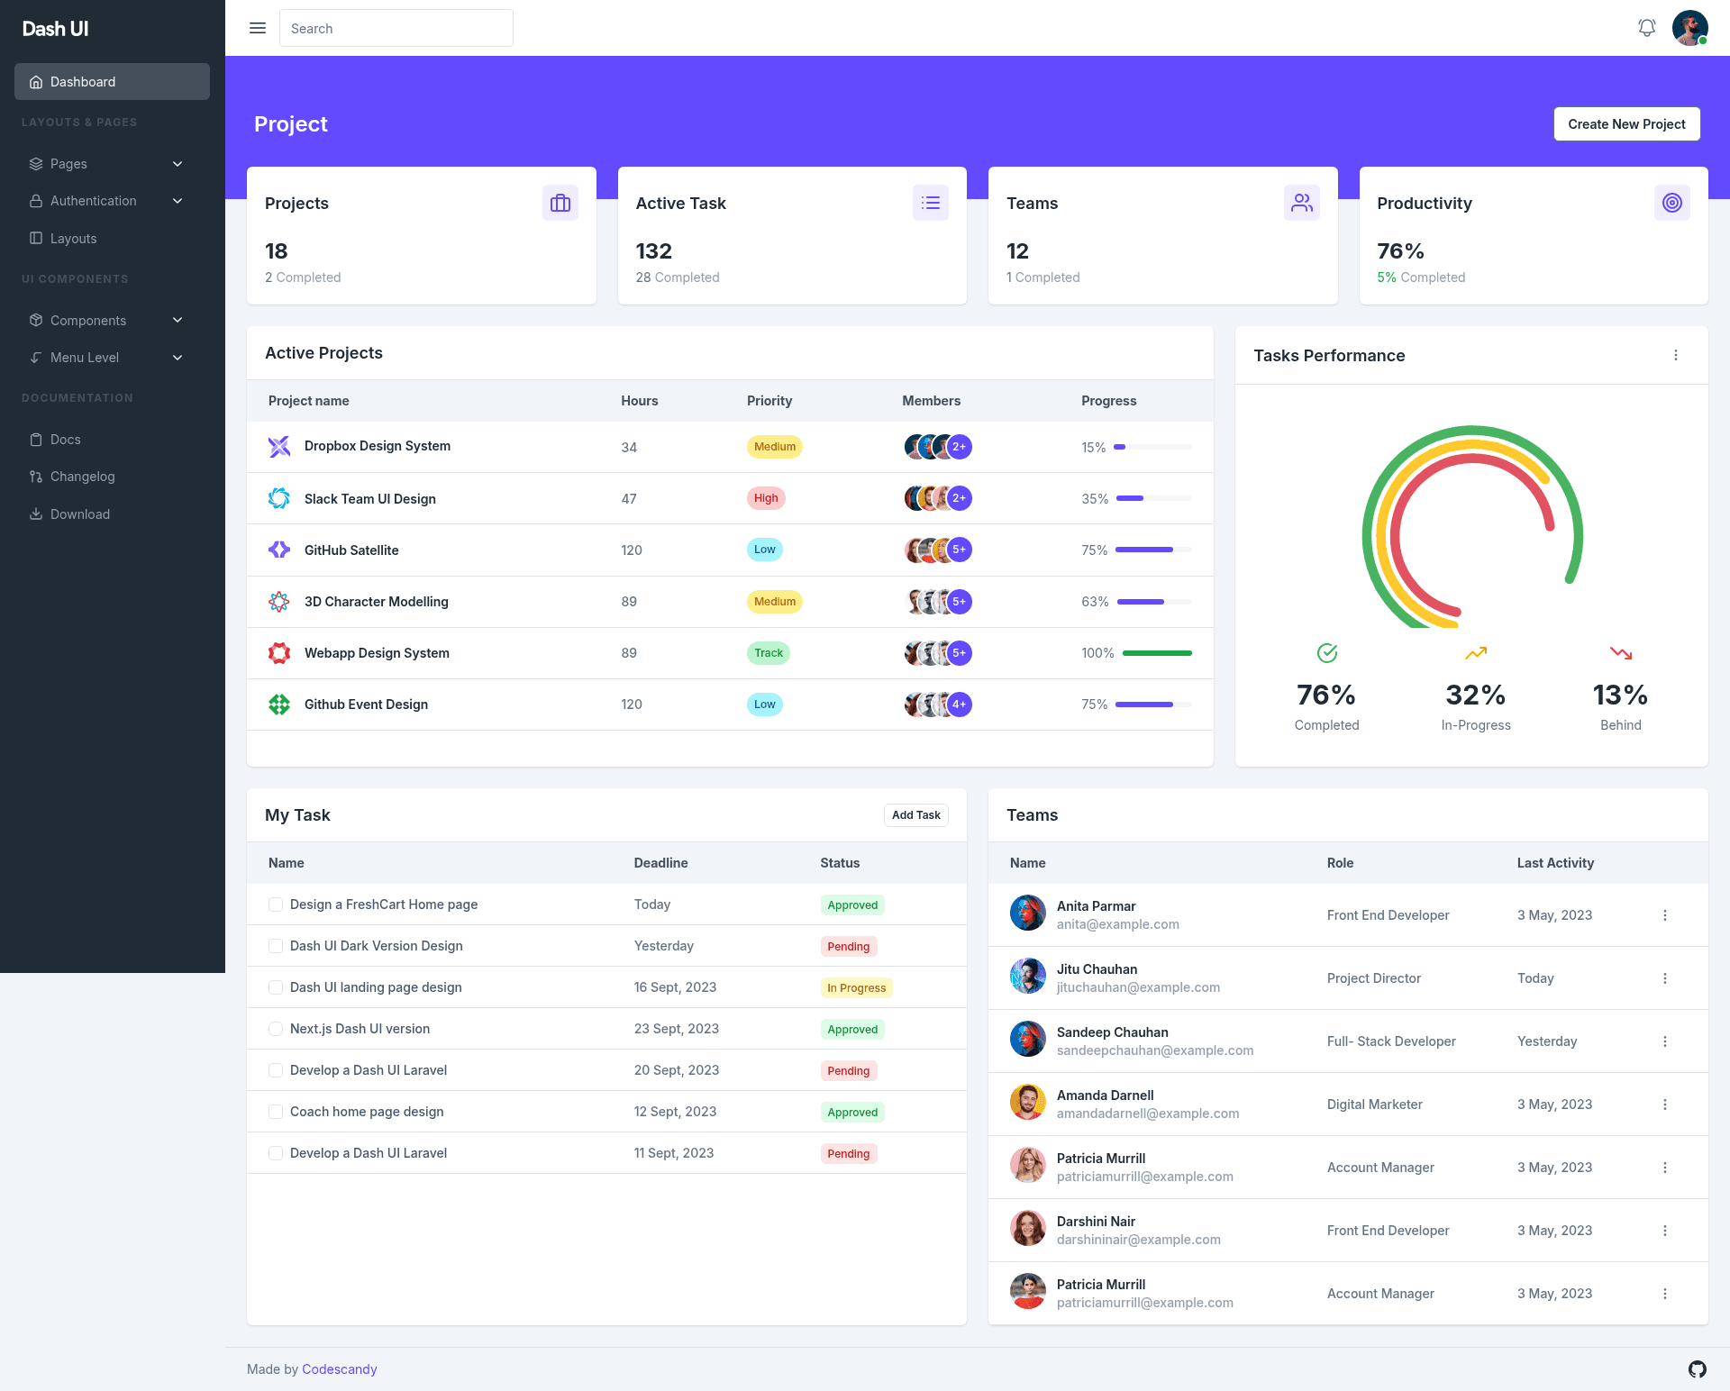Open Tasks Performance three-dot menu

1676,355
